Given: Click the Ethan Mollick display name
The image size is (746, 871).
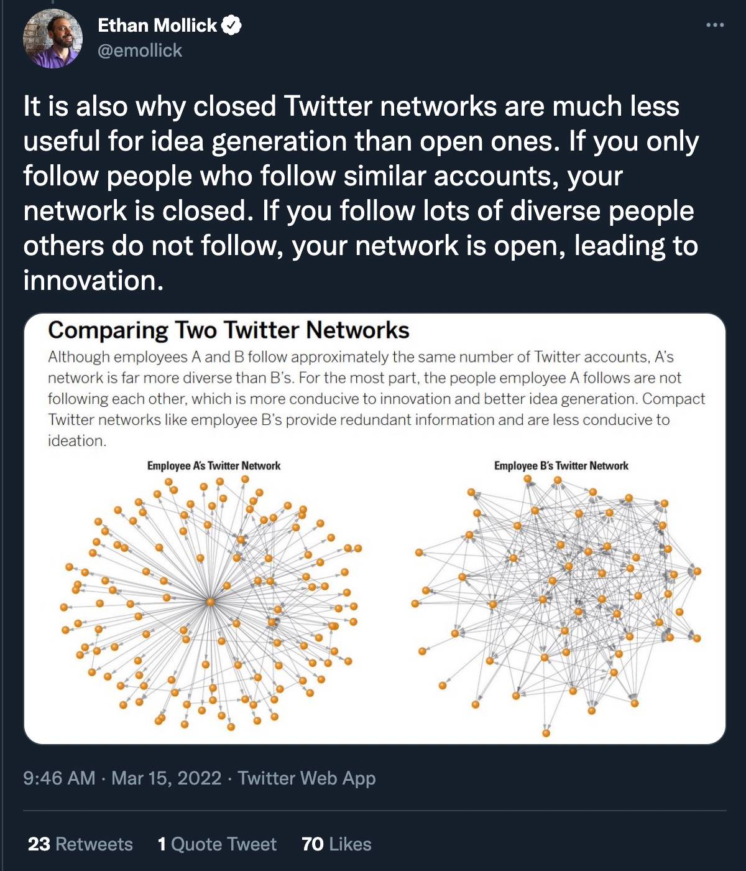Looking at the screenshot, I should coord(157,26).
